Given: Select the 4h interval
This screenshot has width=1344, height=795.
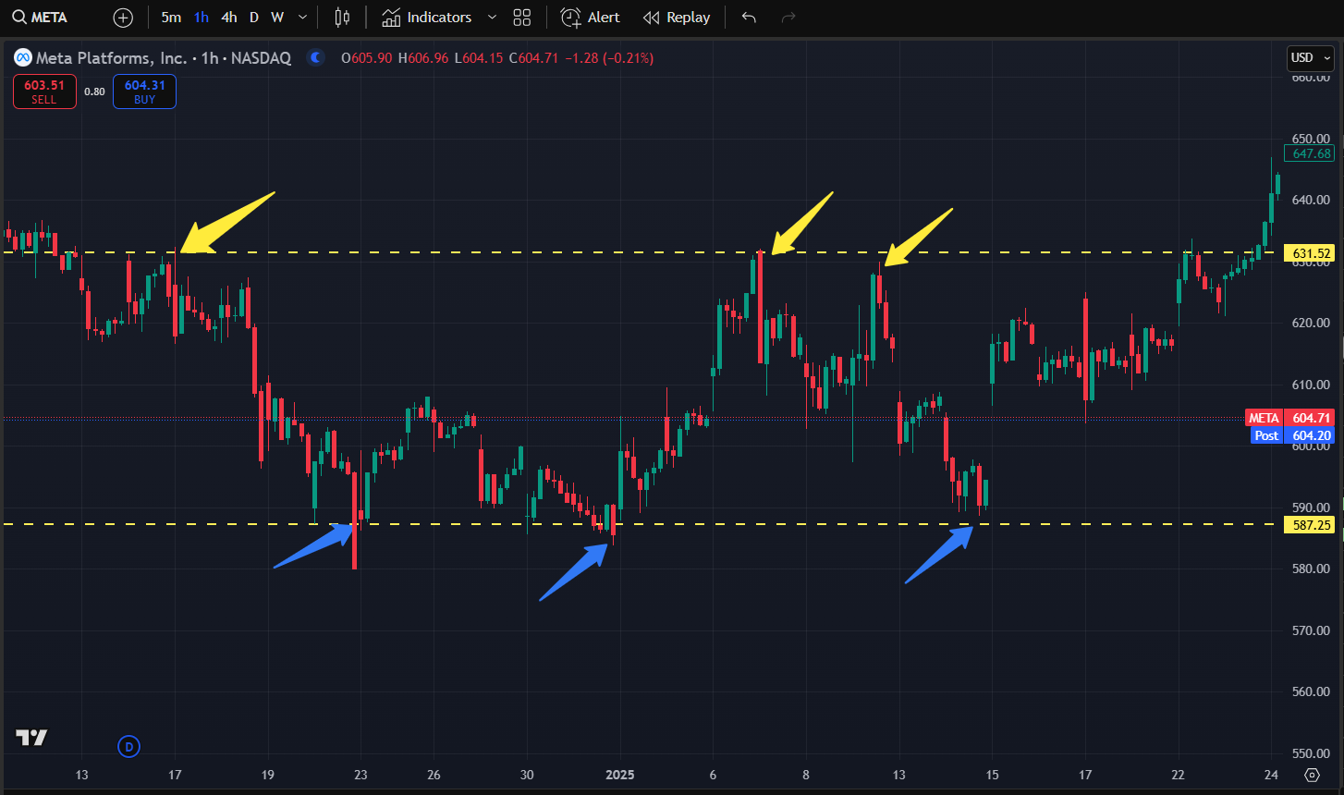Looking at the screenshot, I should point(228,18).
